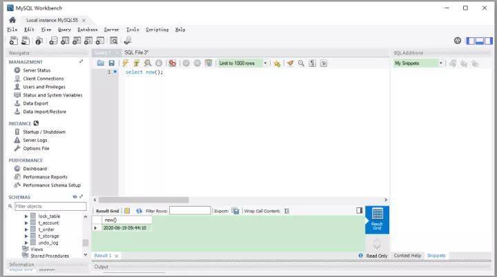Image resolution: width=497 pixels, height=277 pixels.
Task: Open the object inspector info icon
Action: point(39,41)
